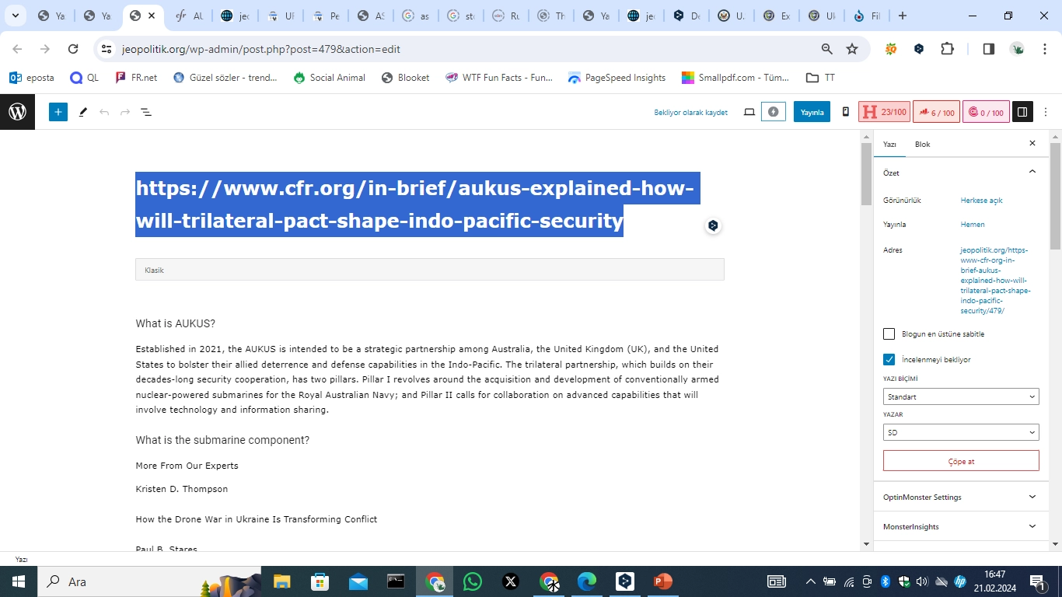Open the Yazar SD dropdown
Screen dimensions: 1062x597
point(961,432)
